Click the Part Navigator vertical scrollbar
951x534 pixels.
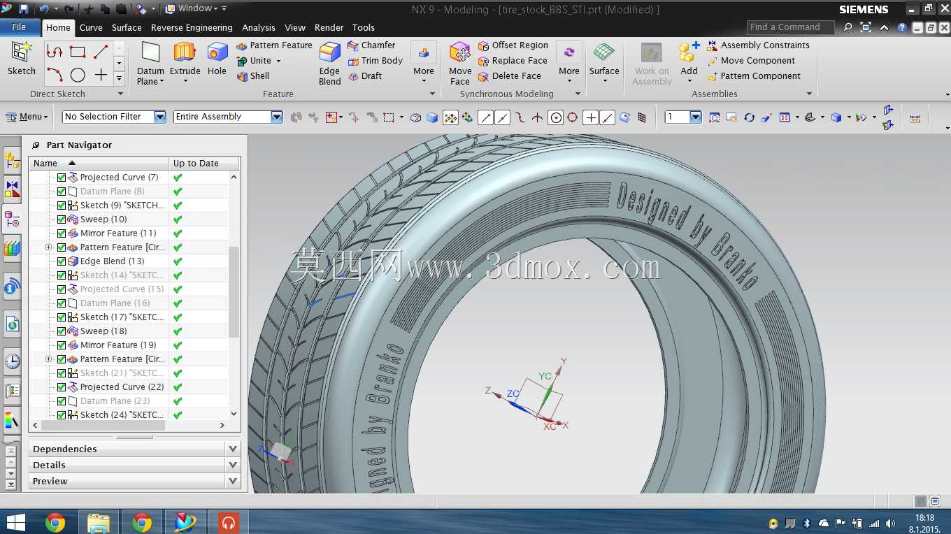234,292
